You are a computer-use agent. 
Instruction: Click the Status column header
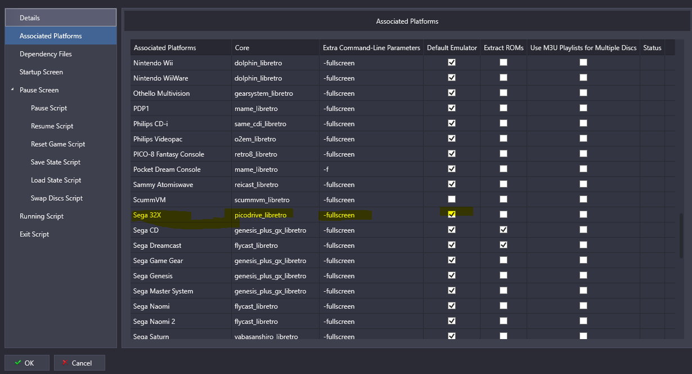coord(652,48)
